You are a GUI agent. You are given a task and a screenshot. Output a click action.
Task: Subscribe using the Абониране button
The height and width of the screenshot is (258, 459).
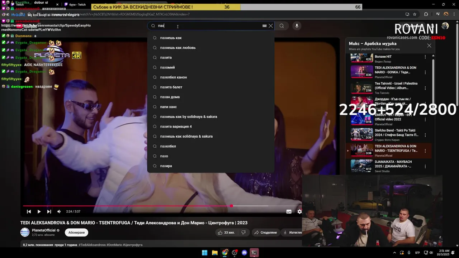point(76,233)
